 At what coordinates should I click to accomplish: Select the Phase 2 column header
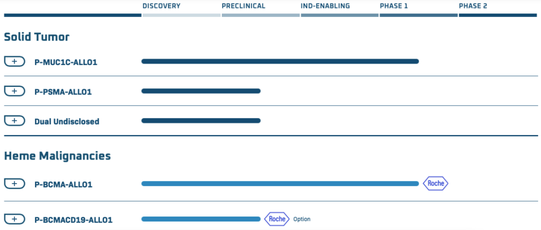(473, 6)
